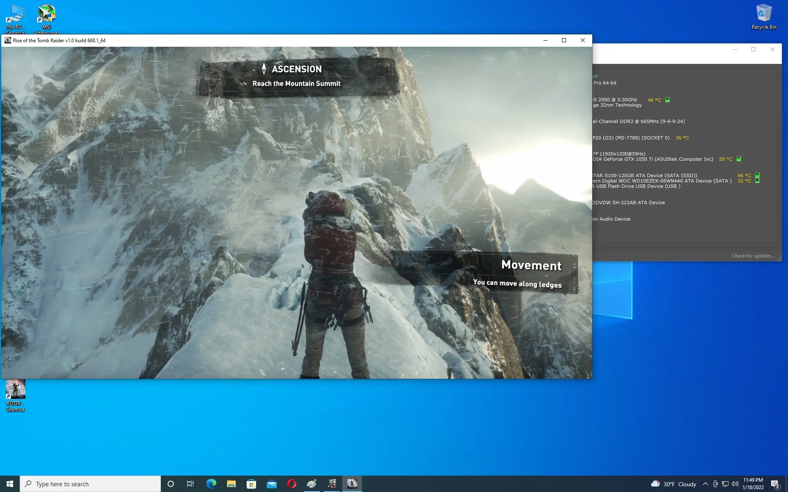
Task: Maximize the background hardware info window
Action: pos(754,49)
